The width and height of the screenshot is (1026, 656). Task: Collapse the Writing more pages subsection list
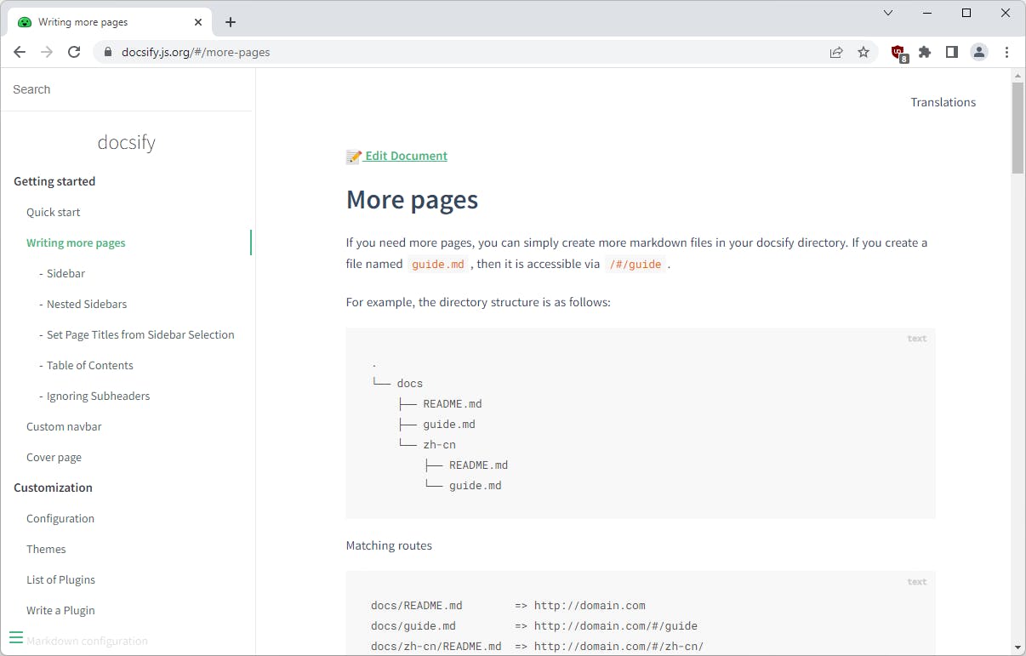click(x=76, y=242)
